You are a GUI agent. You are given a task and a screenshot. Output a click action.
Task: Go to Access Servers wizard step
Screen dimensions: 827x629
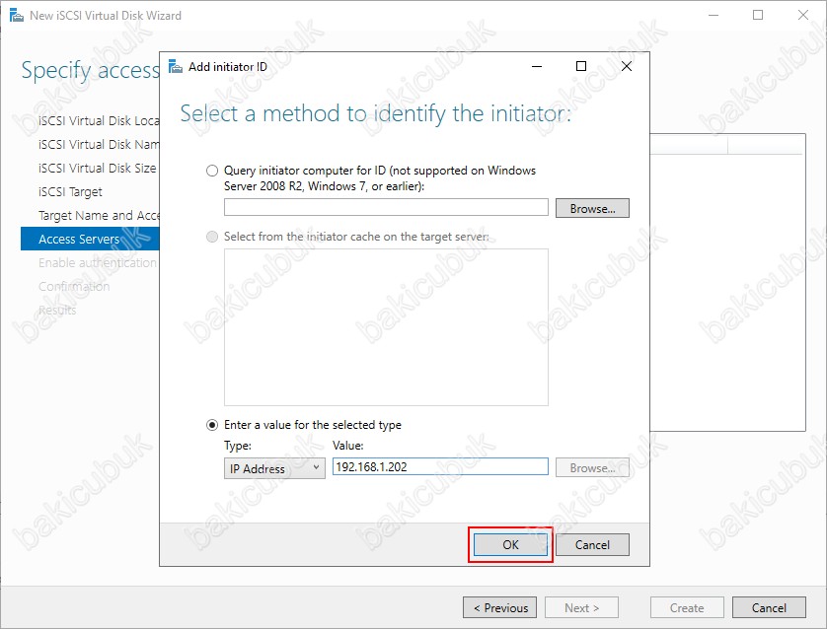click(x=79, y=239)
